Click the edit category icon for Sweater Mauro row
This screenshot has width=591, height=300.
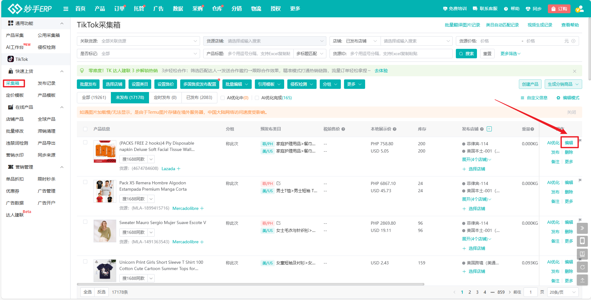278,223
